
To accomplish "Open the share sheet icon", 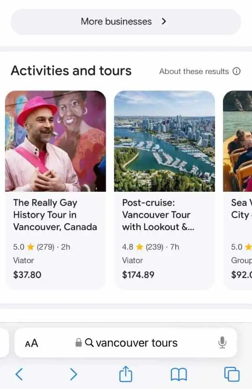I will (x=126, y=374).
